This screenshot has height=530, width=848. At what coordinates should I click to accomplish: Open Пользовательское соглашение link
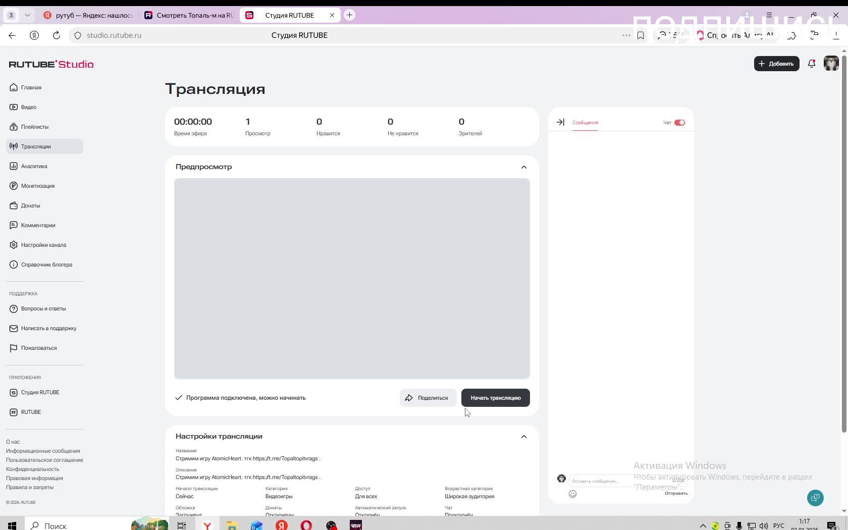point(44,460)
